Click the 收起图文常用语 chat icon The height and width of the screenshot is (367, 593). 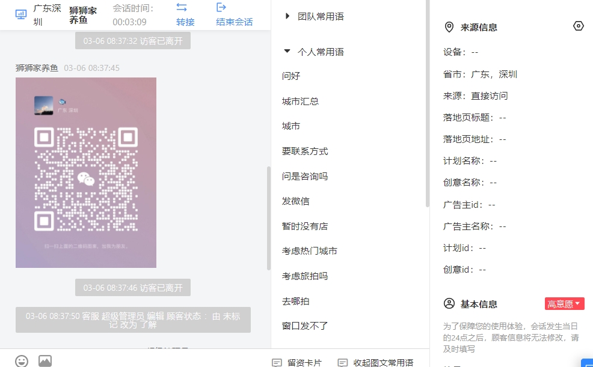coord(343,363)
